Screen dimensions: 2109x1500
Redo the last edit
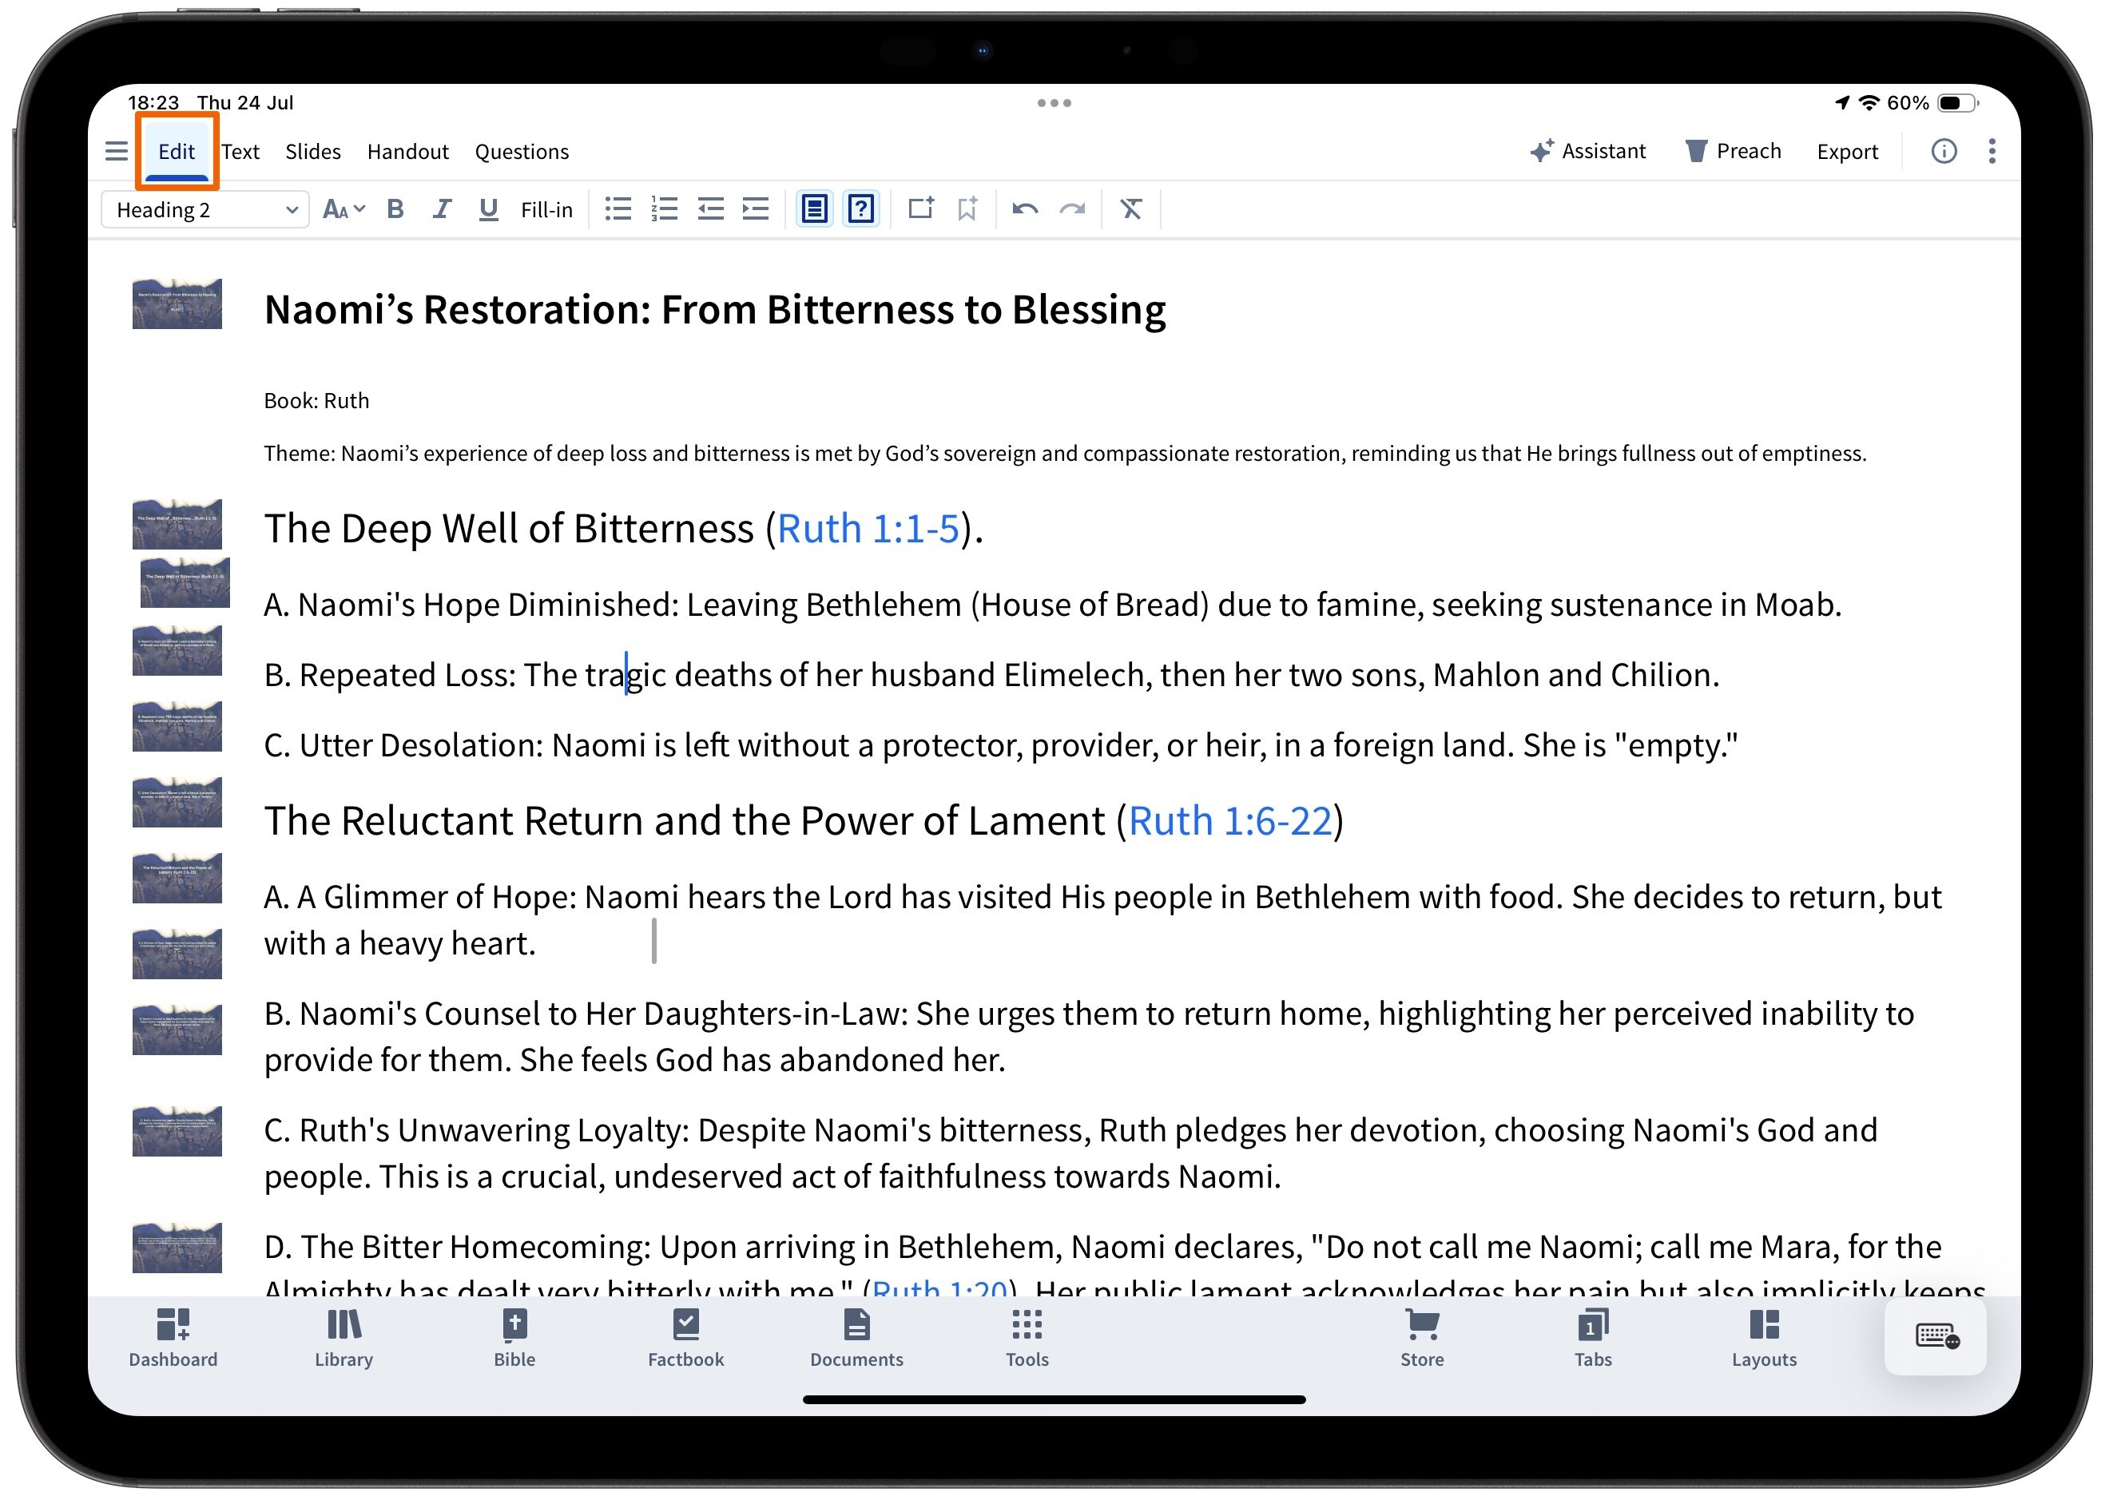1071,210
